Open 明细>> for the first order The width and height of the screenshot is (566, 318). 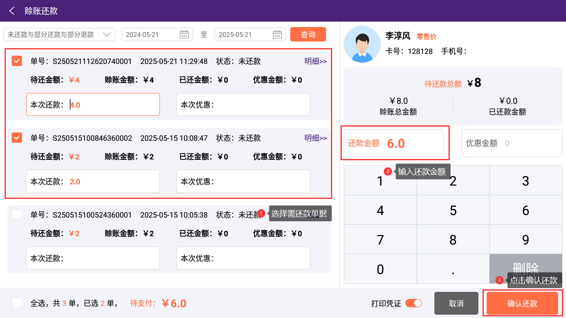tap(316, 61)
